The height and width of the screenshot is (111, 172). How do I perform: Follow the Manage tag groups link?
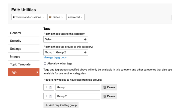point(55,57)
